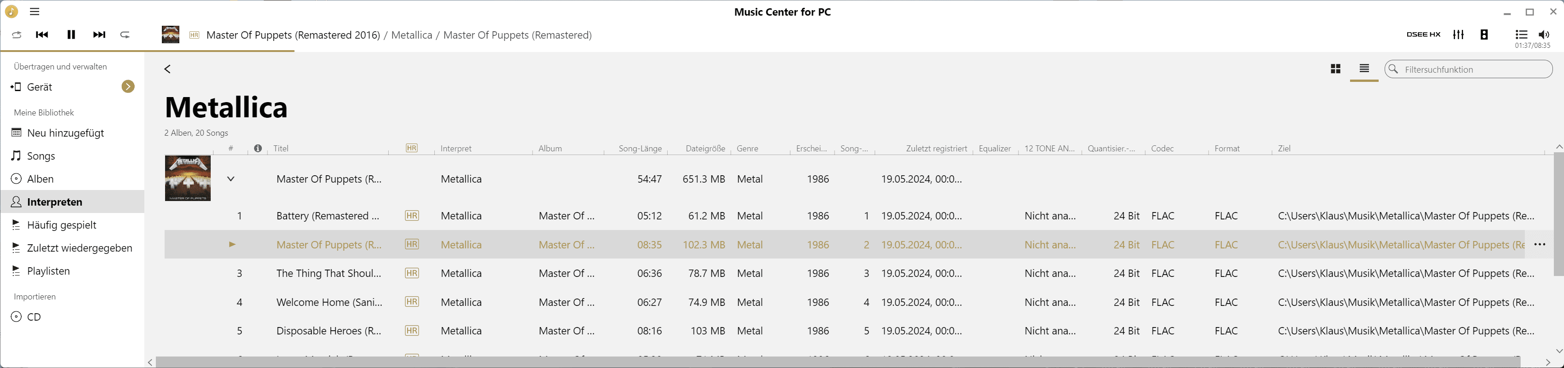Screen dimensions: 1564x368
Task: Go to the previous track
Action: coord(42,35)
